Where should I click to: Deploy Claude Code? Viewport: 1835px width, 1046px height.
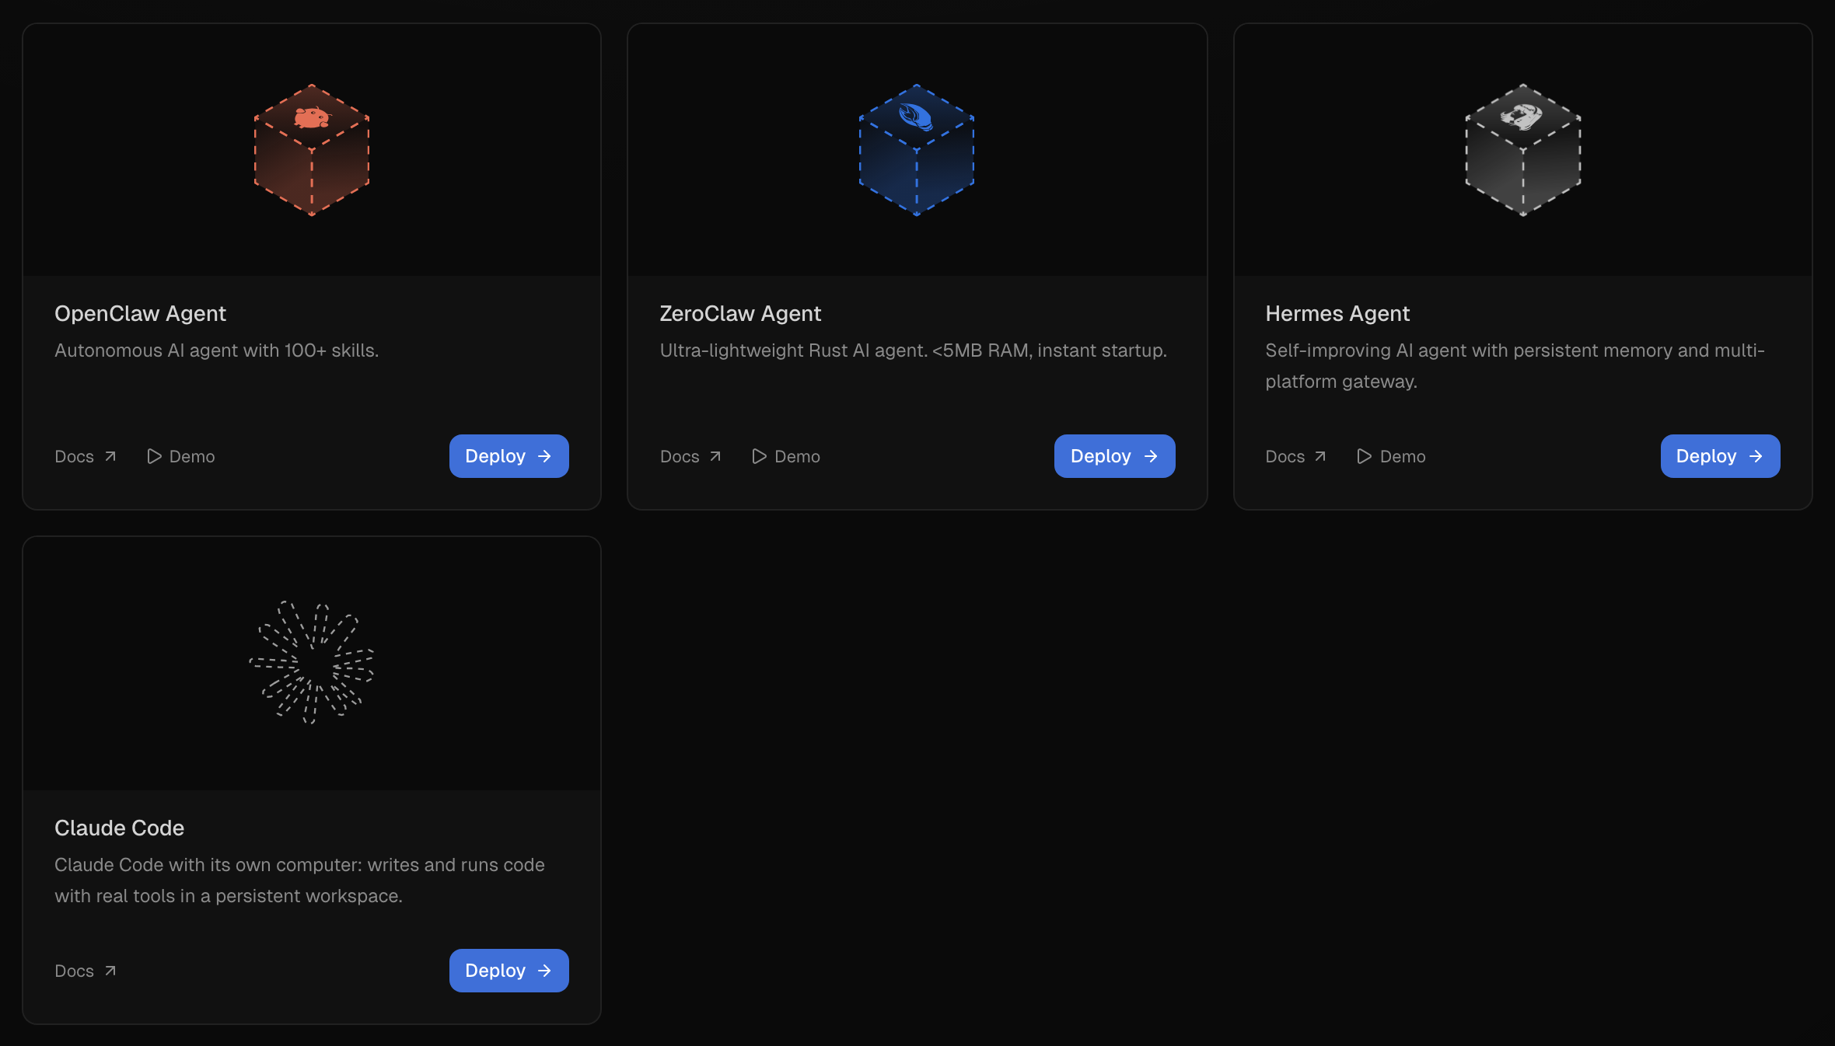509,971
